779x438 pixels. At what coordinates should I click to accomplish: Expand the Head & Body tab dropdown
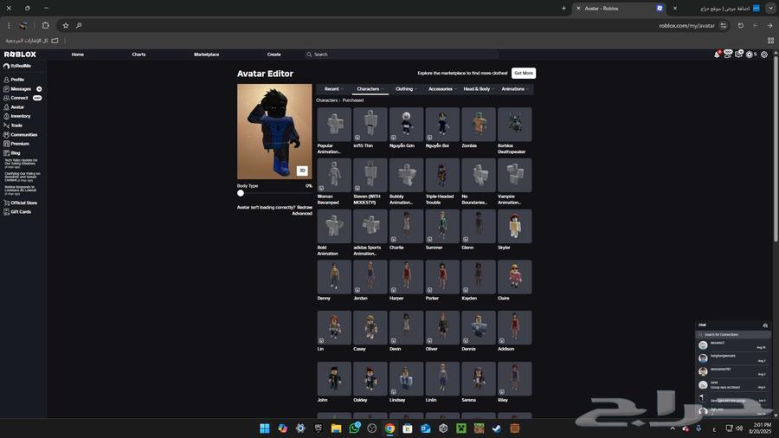[479, 89]
